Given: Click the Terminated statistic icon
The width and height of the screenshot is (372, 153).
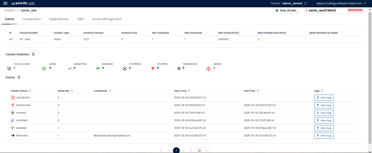Looking at the screenshot, I should (x=179, y=69).
